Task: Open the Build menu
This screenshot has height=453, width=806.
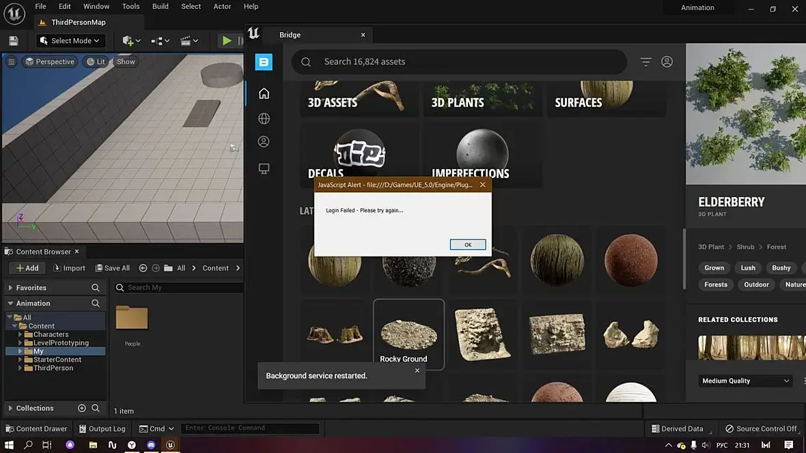Action: click(x=161, y=6)
